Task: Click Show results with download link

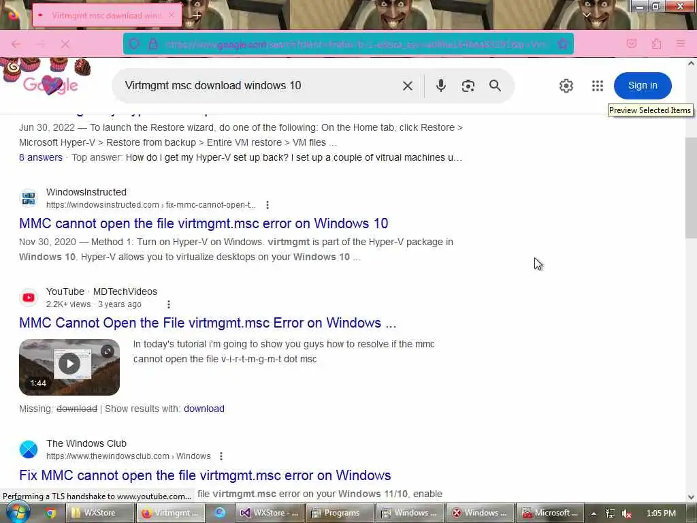Action: 204,409
